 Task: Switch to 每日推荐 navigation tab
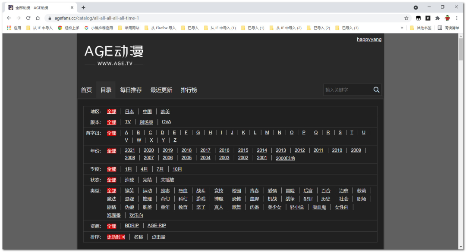coord(131,90)
